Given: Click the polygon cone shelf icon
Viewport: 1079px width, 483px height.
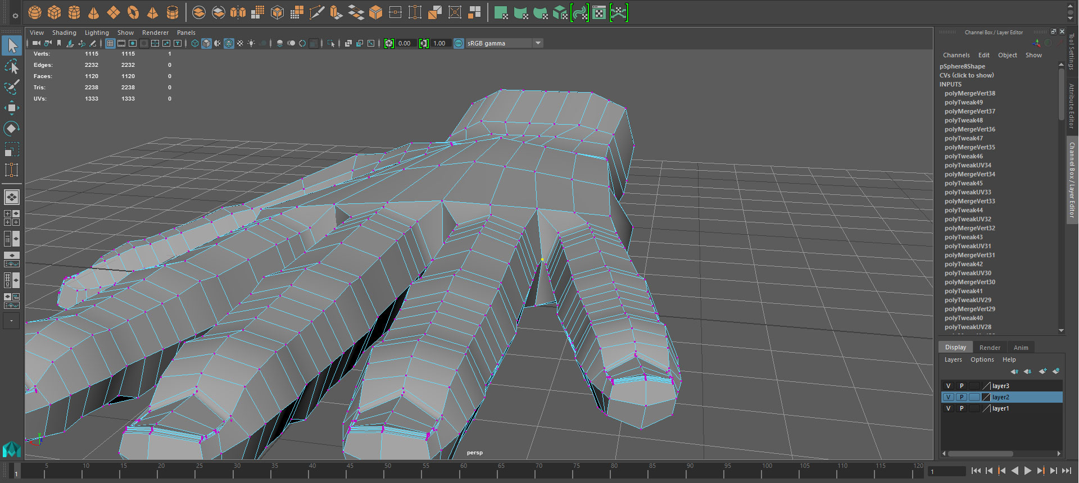Looking at the screenshot, I should (x=94, y=12).
